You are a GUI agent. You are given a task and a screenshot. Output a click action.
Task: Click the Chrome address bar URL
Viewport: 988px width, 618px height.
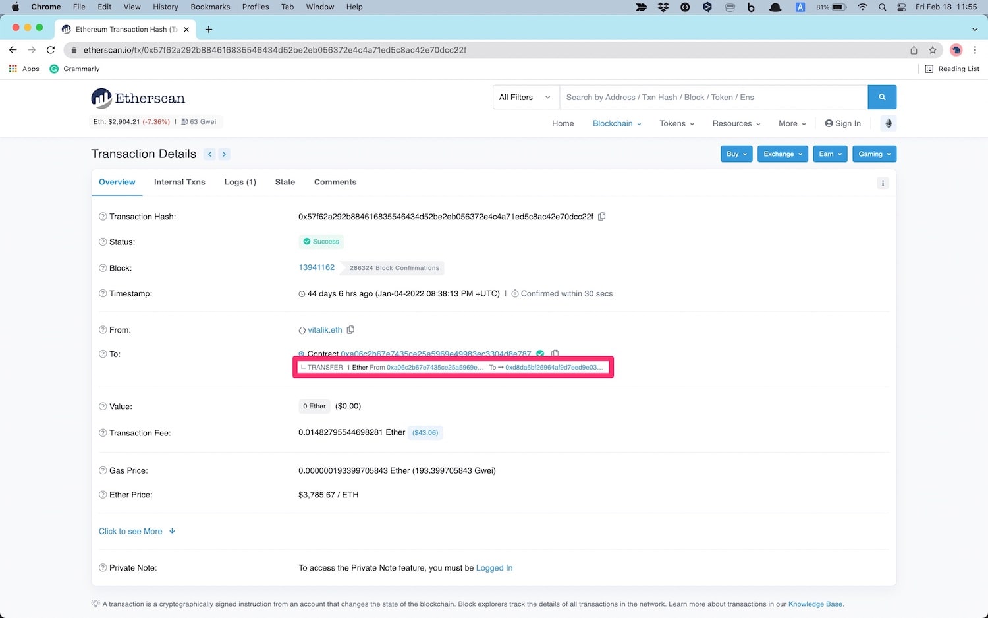tap(275, 50)
